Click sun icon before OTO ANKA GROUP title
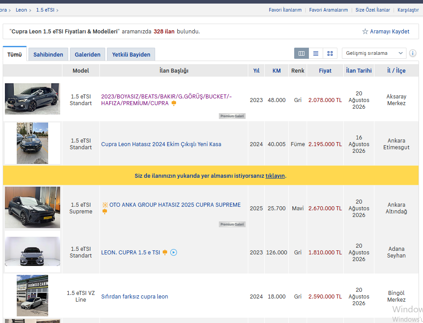423x323 pixels. coord(105,205)
